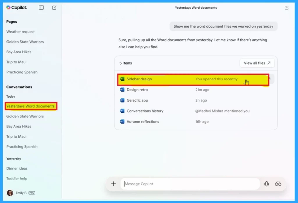
Task: Click the share icon at top right
Action: point(287,8)
